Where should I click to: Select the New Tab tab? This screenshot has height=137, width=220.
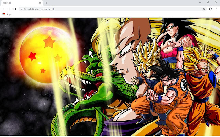pyautogui.click(x=21, y=3)
